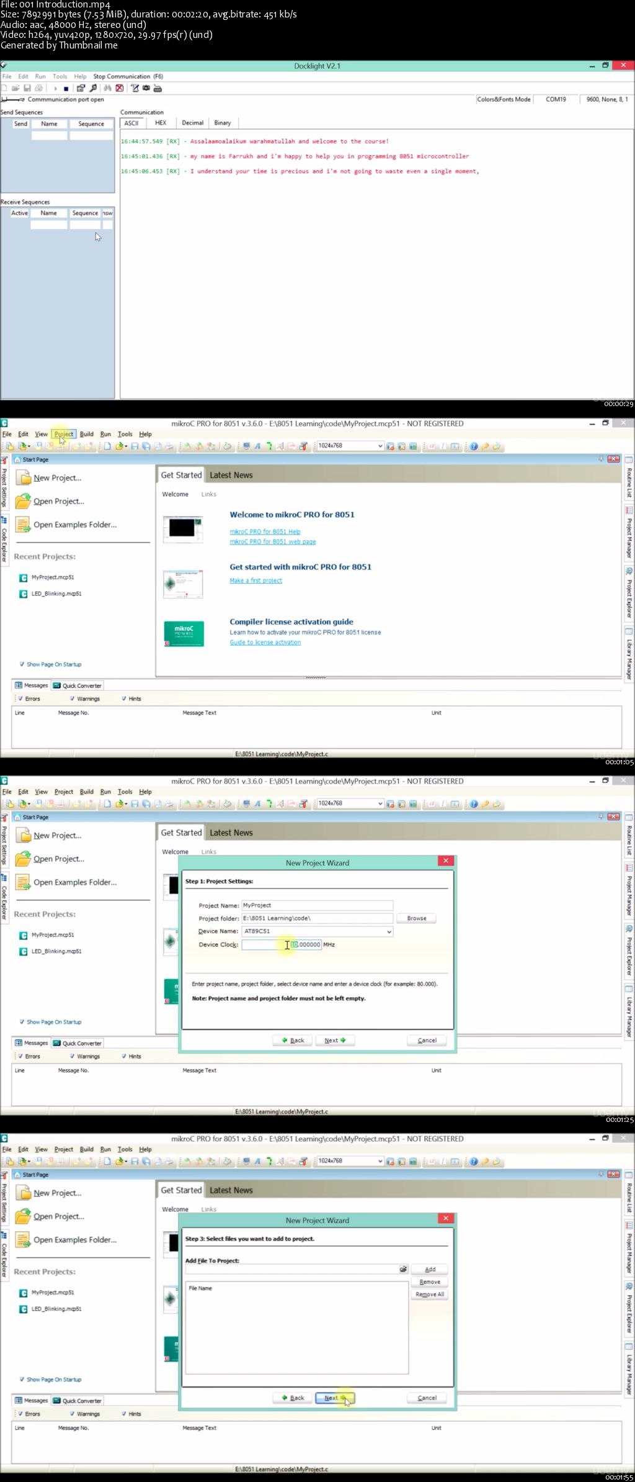Open the Guide to license activation link in the window without a wizard
Viewport: 635px width, 1482px height.
coord(265,643)
